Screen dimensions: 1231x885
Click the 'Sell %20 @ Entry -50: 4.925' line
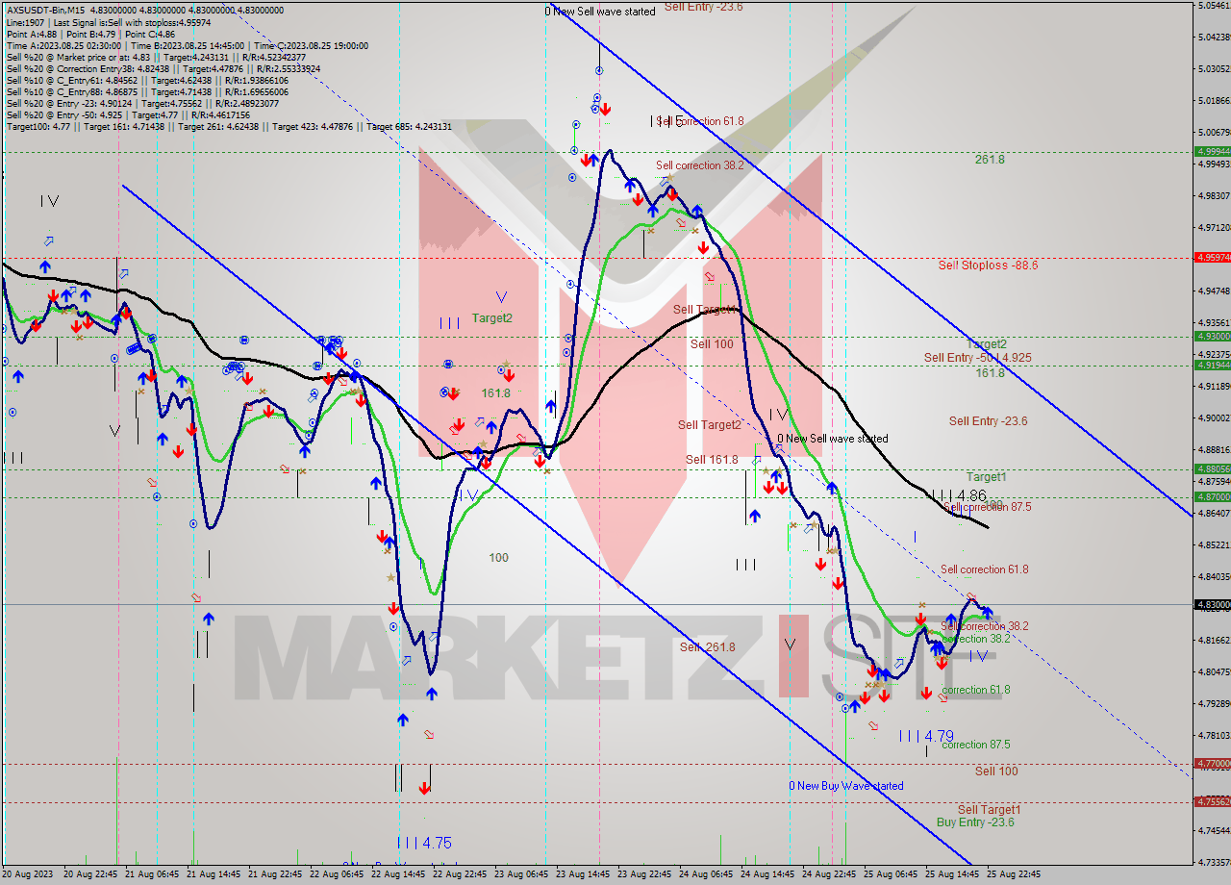(128, 114)
